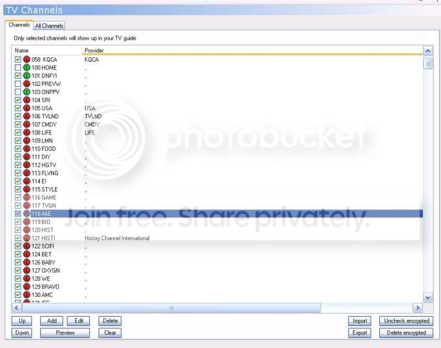This screenshot has width=441, height=348.
Task: Select the 106 TVLND channel name
Action: 45,116
